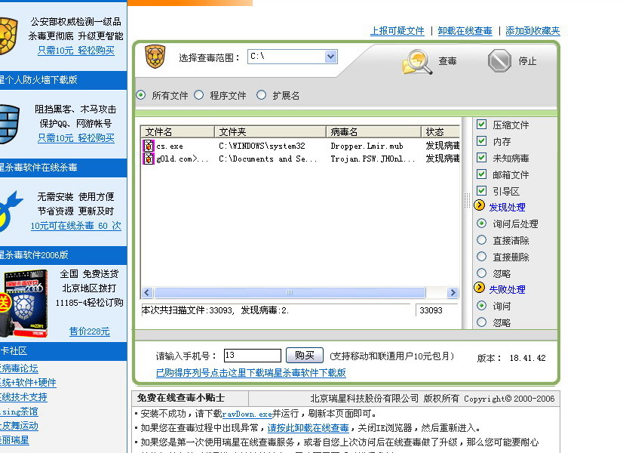Click the 10元可在线杀毒 60 次 link
This screenshot has width=623, height=453.
76,226
